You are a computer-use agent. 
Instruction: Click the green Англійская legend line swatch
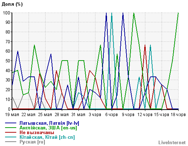10,128
